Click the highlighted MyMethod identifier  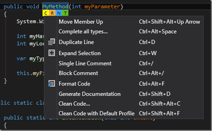point(55,7)
